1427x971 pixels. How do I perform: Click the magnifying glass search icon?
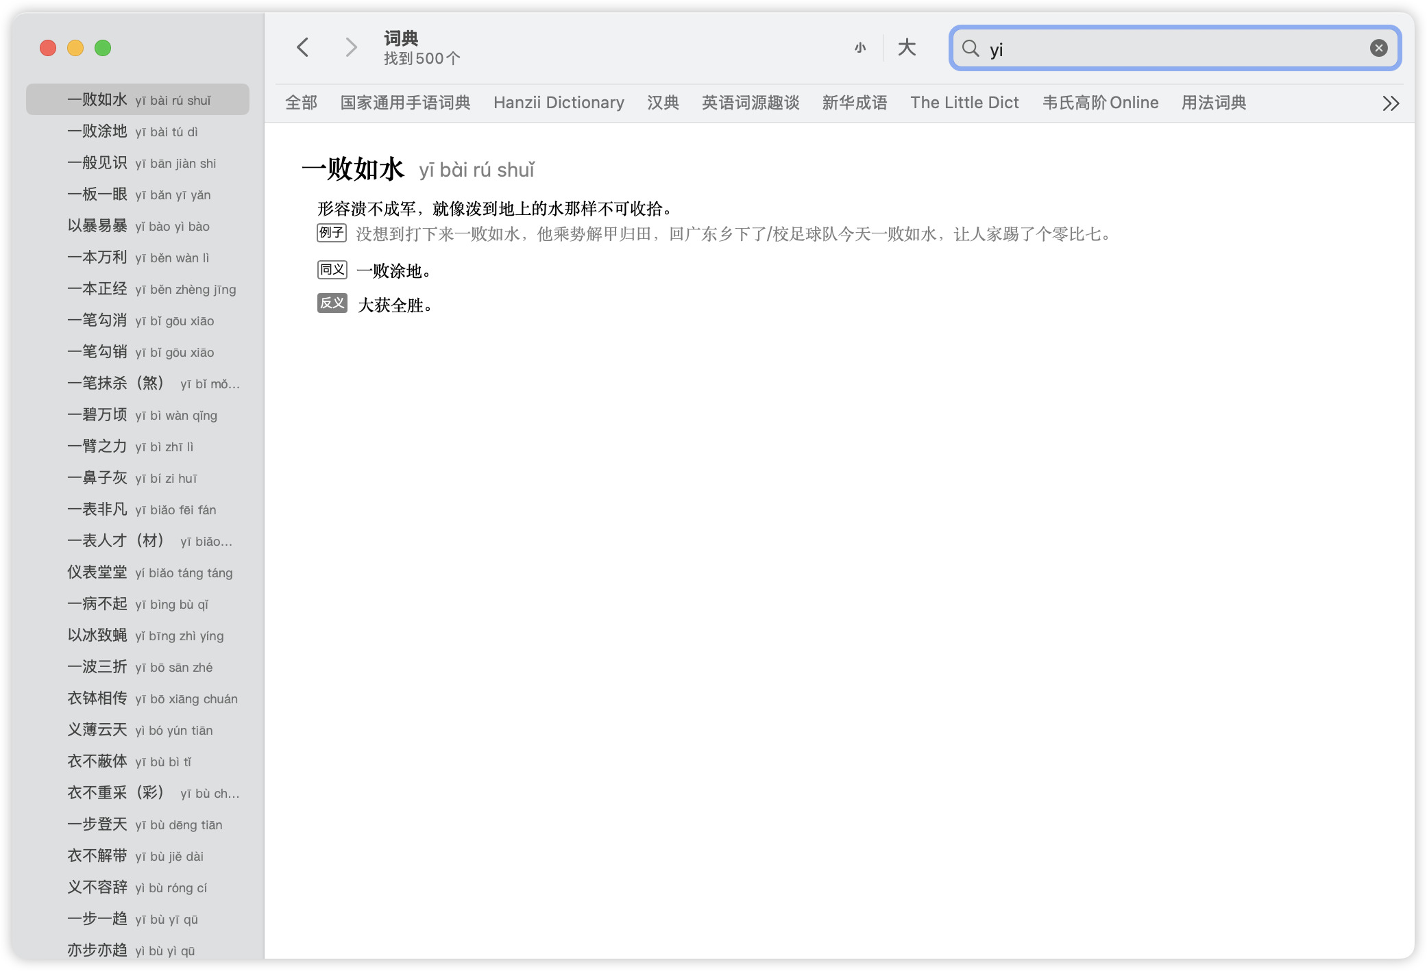pos(971,48)
